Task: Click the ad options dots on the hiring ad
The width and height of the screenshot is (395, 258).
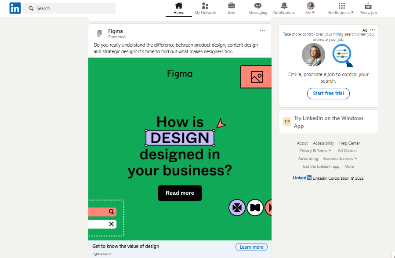Action: click(372, 30)
